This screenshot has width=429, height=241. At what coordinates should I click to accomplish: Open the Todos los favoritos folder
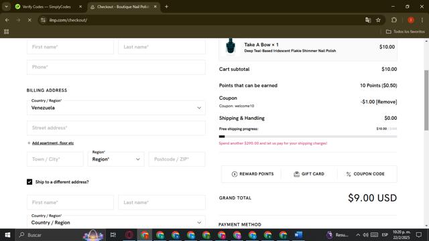coord(405,31)
